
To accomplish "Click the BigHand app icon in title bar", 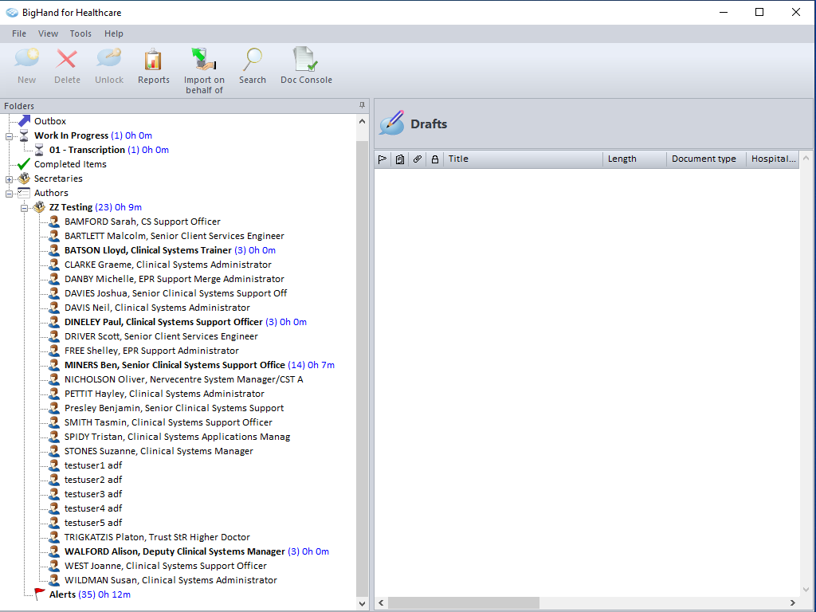I will click(x=12, y=13).
